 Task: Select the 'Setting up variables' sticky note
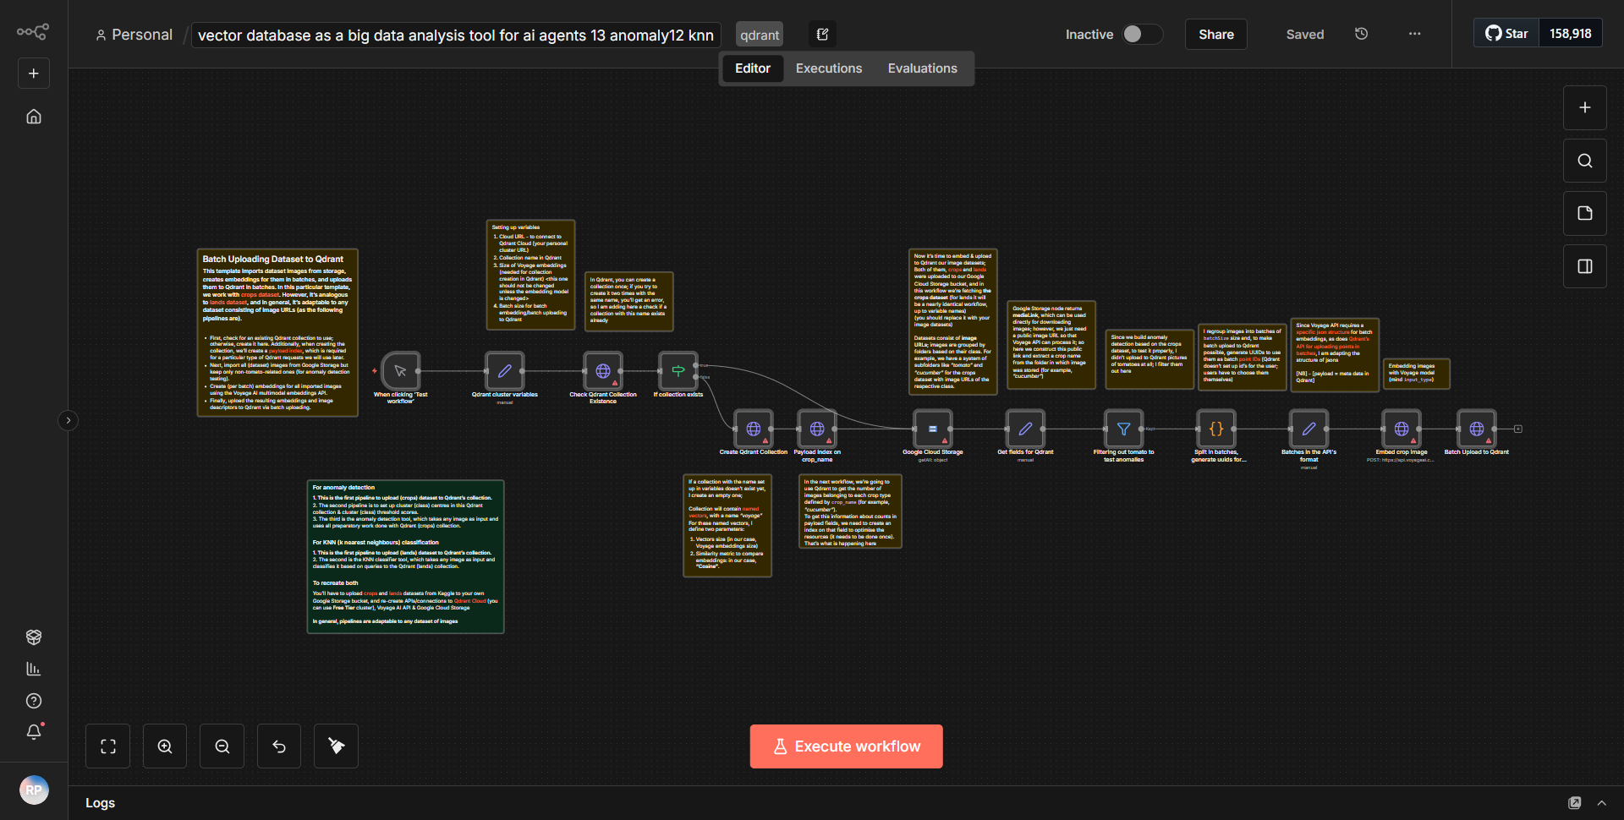(531, 275)
